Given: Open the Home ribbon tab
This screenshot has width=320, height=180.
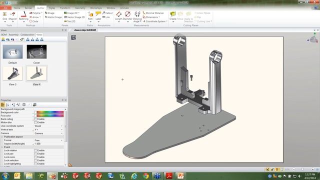Looking at the screenshot, I should 17,8.
